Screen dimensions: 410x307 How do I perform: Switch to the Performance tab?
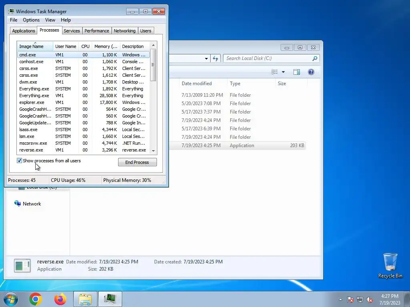[x=97, y=31]
